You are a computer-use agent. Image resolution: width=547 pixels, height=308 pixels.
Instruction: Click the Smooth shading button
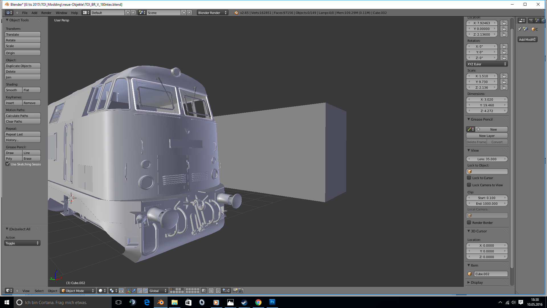point(13,90)
